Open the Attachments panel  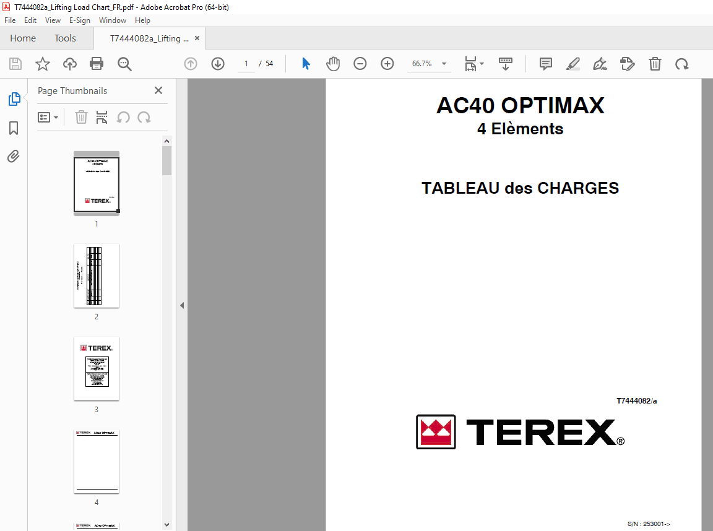(14, 157)
